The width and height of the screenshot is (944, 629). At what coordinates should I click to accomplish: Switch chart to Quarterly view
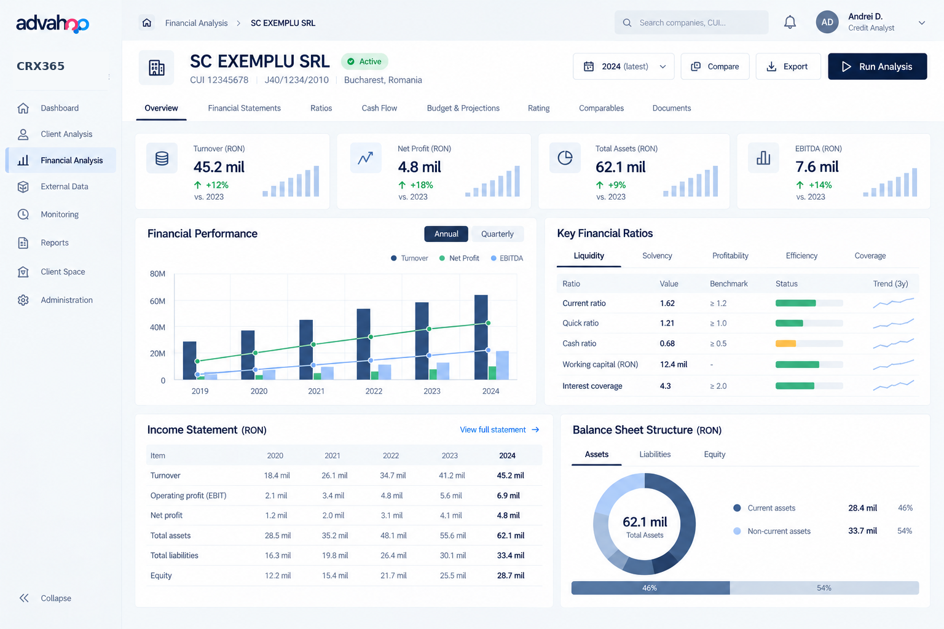tap(497, 234)
